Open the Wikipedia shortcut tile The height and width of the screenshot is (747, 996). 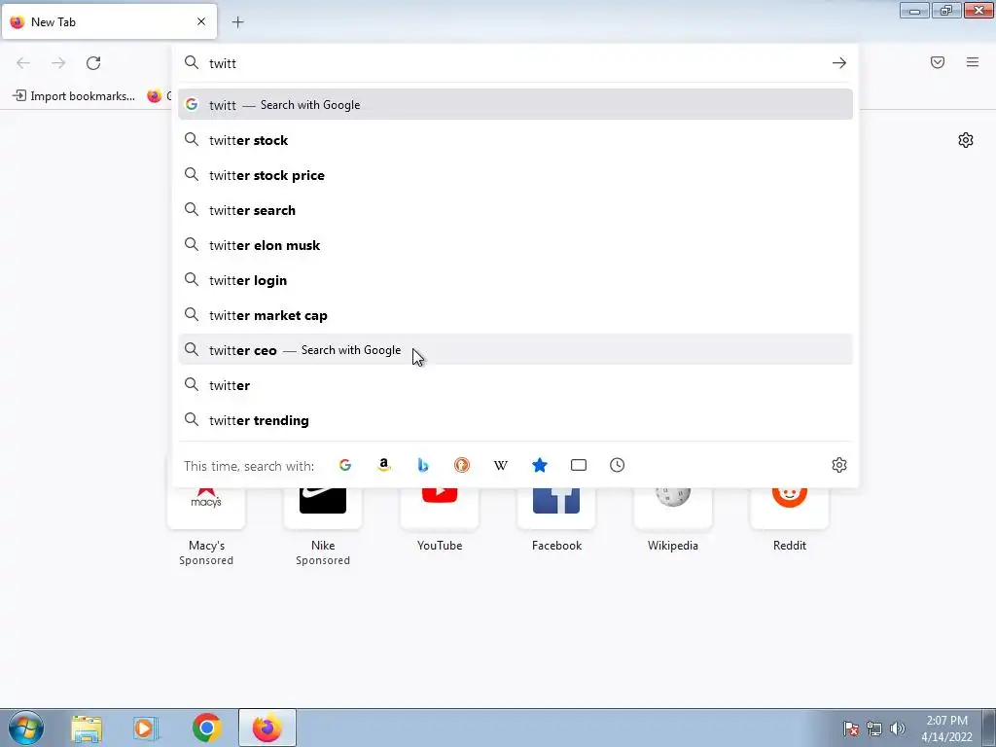[x=673, y=519]
